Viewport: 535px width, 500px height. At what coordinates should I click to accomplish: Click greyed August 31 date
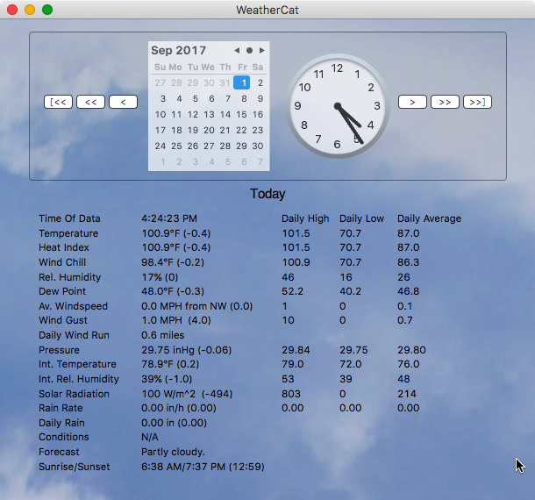[225, 82]
